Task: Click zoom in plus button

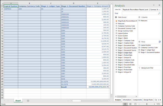Action: coord(154,104)
